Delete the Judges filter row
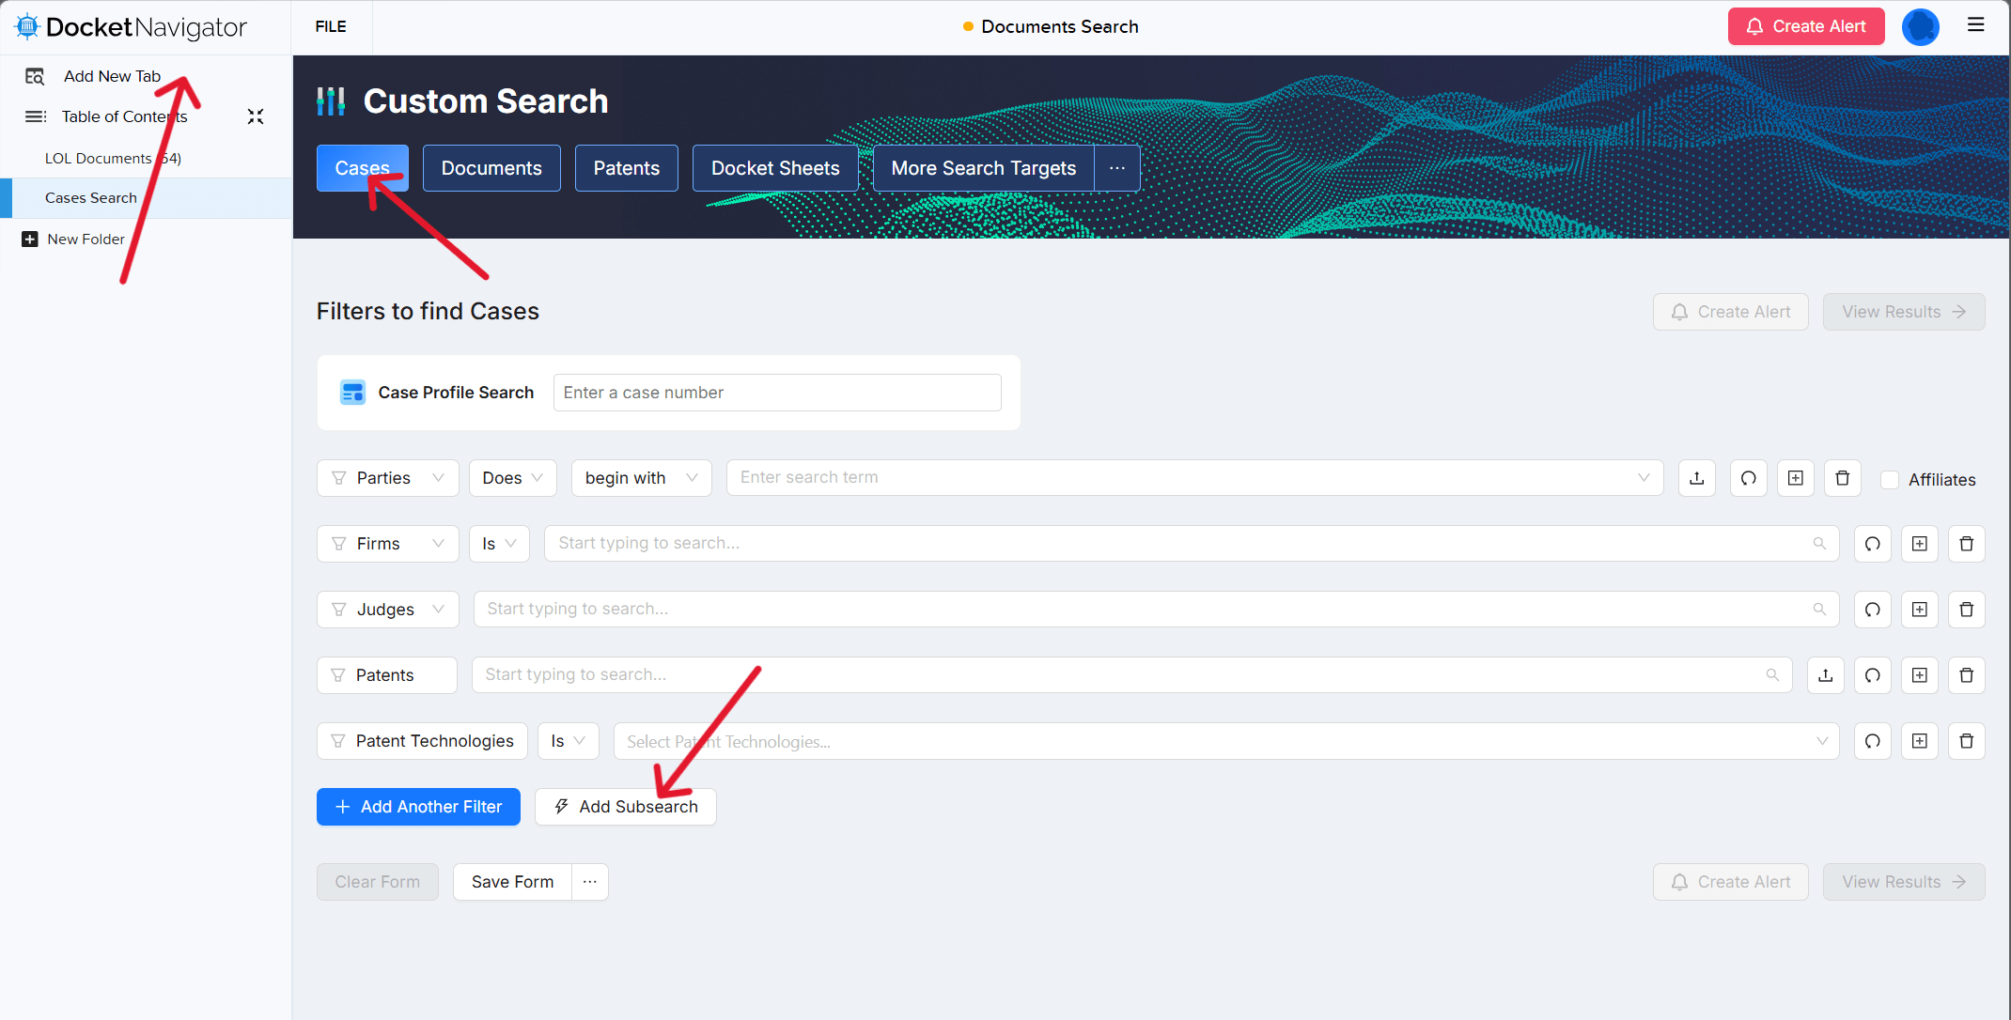Viewport: 2011px width, 1020px height. [1966, 610]
